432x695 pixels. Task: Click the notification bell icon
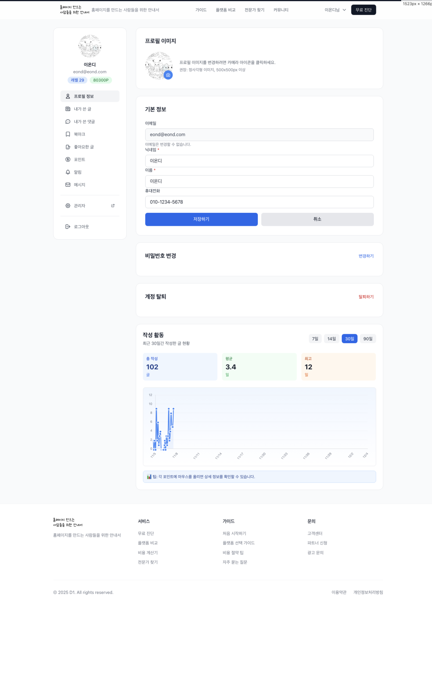click(x=68, y=172)
